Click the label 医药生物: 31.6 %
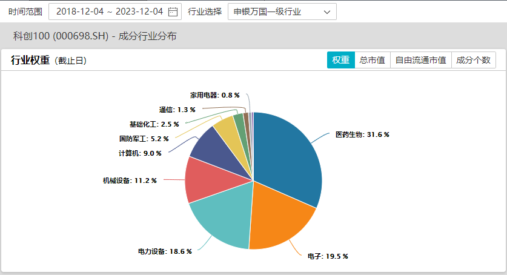 362,134
